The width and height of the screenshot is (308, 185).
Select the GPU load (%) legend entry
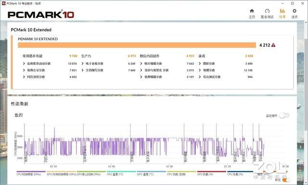click(x=205, y=174)
